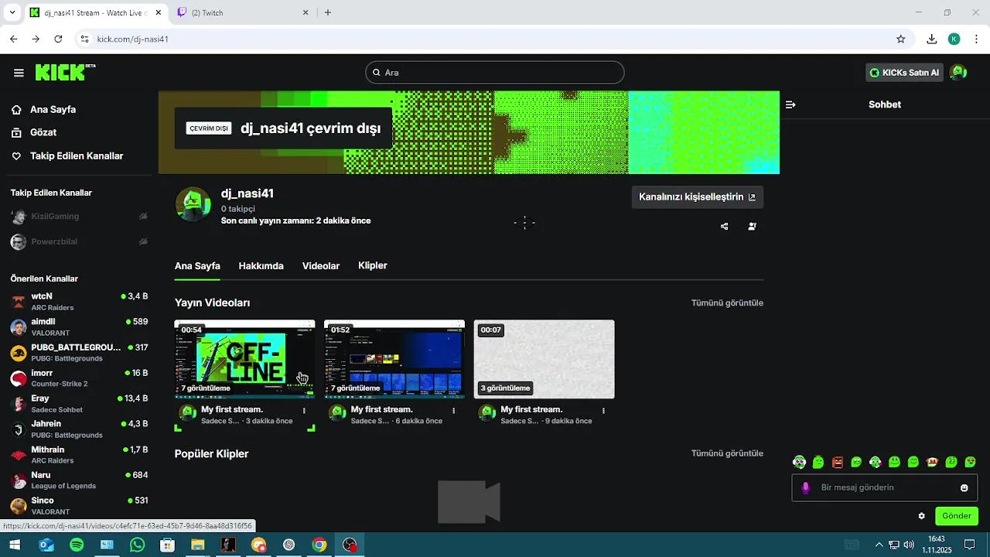990x557 pixels.
Task: Open PUBG_BATTLEGROU... recommended channel
Action: [79, 353]
